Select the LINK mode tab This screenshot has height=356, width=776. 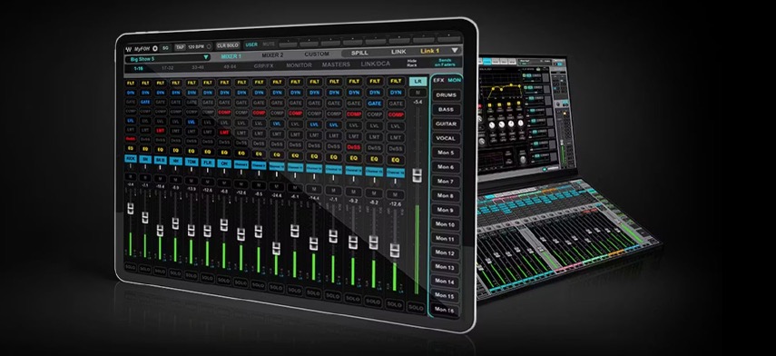[x=398, y=52]
